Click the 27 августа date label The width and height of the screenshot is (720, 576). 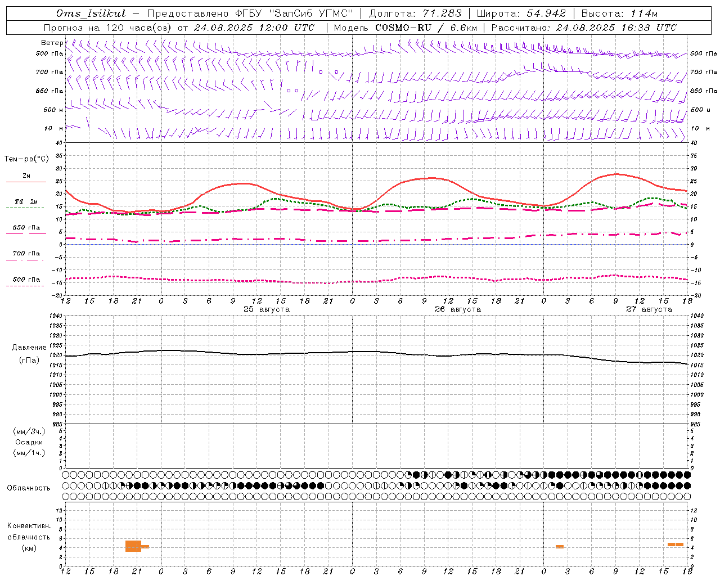tap(649, 309)
